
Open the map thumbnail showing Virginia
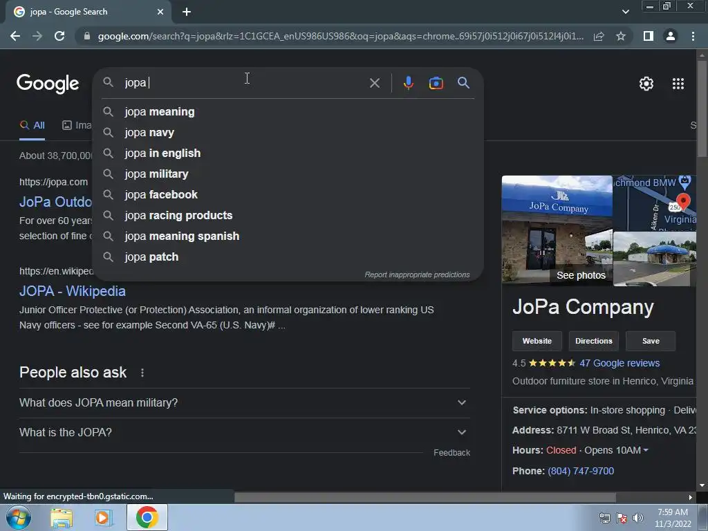654,203
